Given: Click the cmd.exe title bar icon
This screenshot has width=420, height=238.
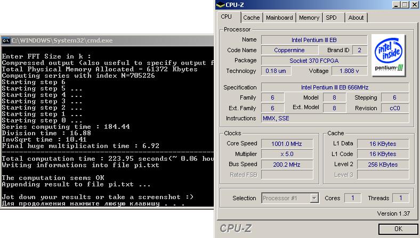Looking at the screenshot, I should [x=6, y=40].
